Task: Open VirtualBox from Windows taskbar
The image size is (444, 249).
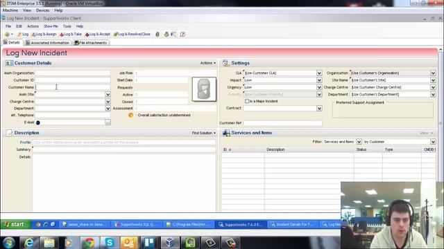Action: point(169,243)
